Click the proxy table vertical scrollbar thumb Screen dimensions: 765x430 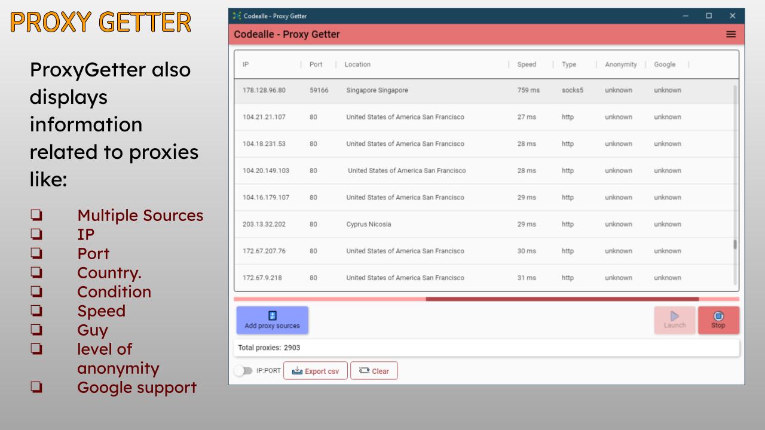click(735, 244)
